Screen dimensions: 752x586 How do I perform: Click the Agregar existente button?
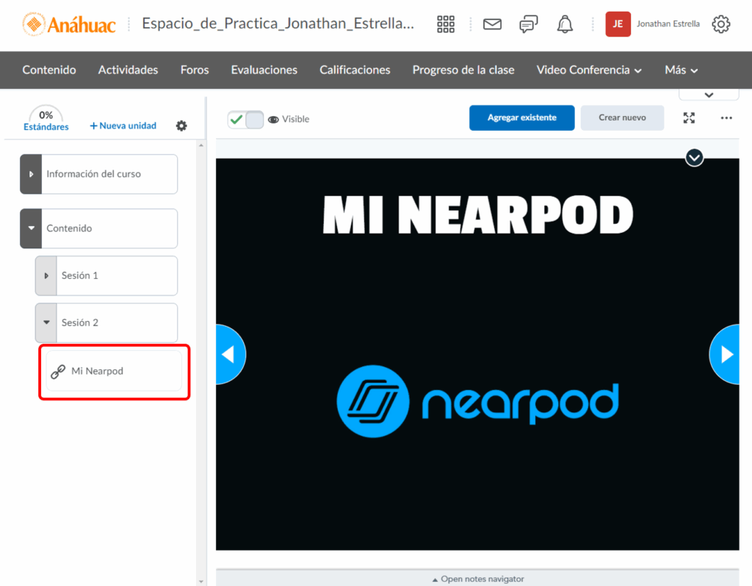pos(521,117)
